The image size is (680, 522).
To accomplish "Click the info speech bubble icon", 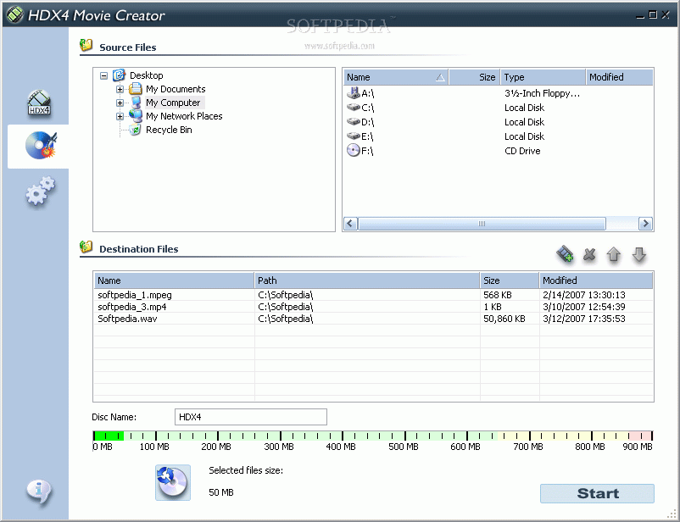I will point(39,492).
